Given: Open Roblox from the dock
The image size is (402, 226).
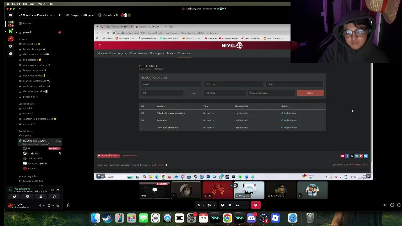Looking at the screenshot, I should [x=275, y=218].
